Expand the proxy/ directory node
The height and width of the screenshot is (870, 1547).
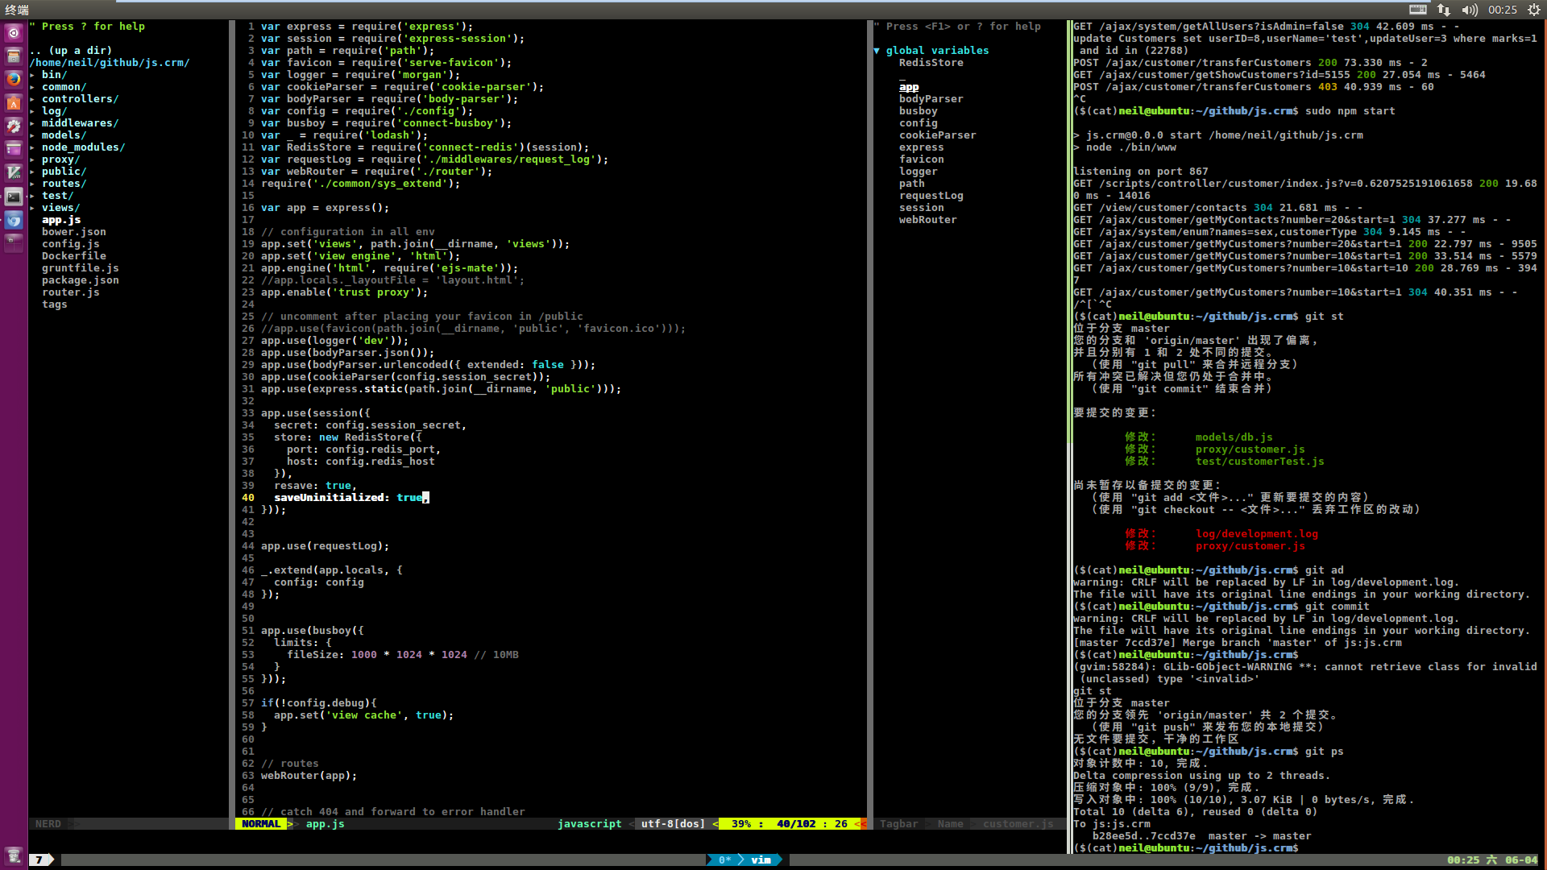[x=60, y=159]
